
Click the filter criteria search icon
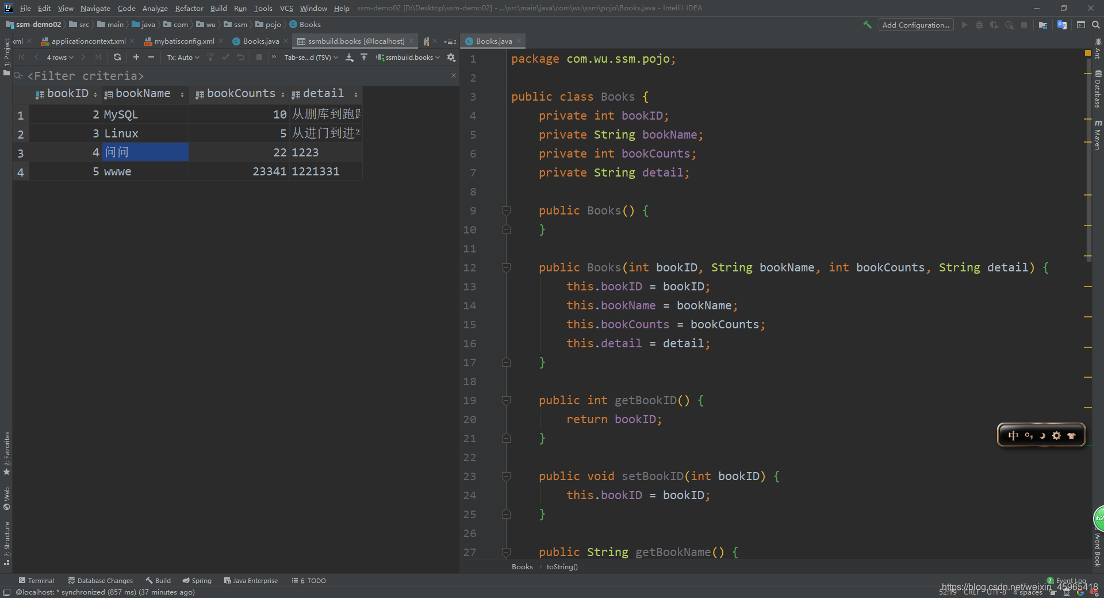(18, 75)
